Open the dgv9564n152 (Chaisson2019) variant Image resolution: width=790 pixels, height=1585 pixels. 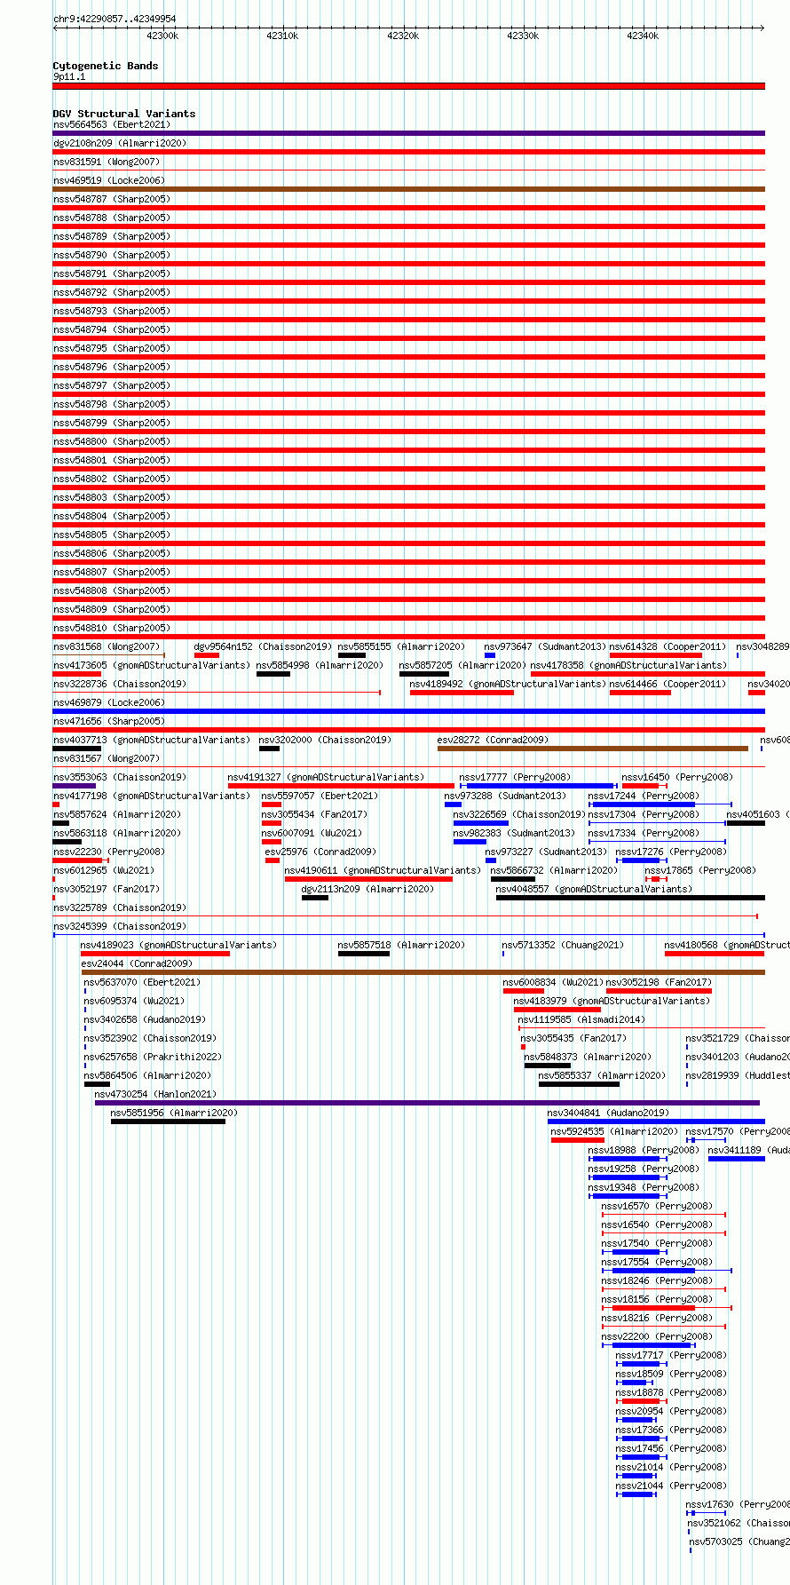pyautogui.click(x=263, y=646)
